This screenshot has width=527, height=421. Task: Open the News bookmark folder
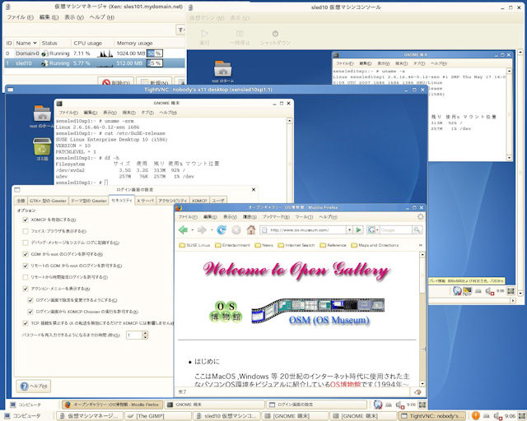(264, 245)
